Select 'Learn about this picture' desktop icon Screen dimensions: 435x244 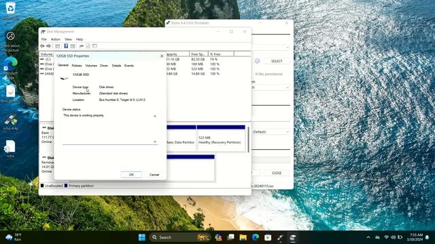coord(11,41)
